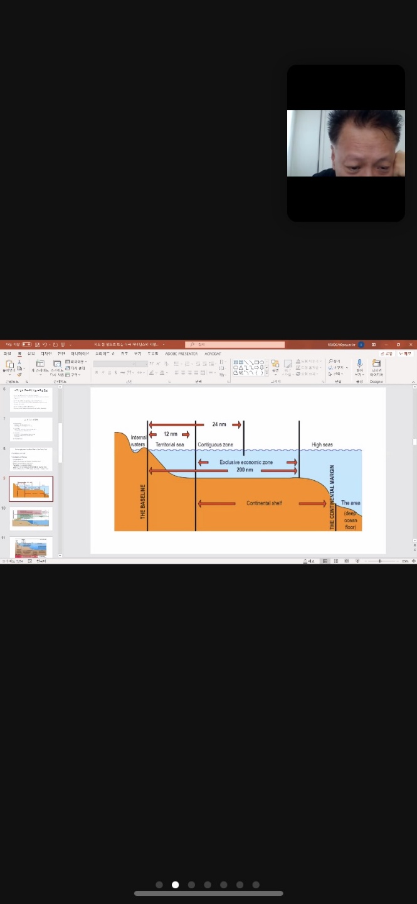This screenshot has width=417, height=904.
Task: Click the Dictate microphone icon
Action: coord(359,365)
